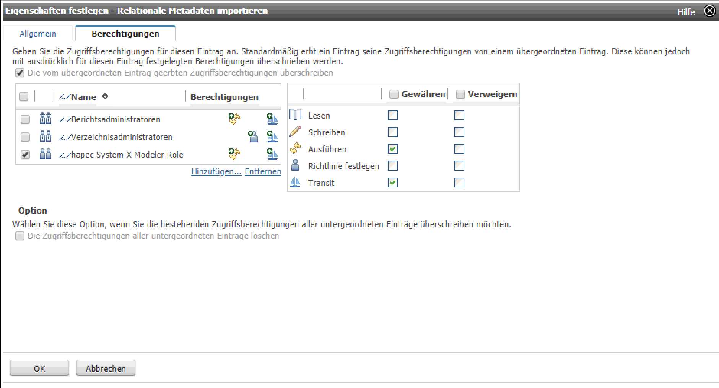Image resolution: width=719 pixels, height=388 pixels.
Task: Click the traverse sailboat icon for hapec role
Action: 272,154
